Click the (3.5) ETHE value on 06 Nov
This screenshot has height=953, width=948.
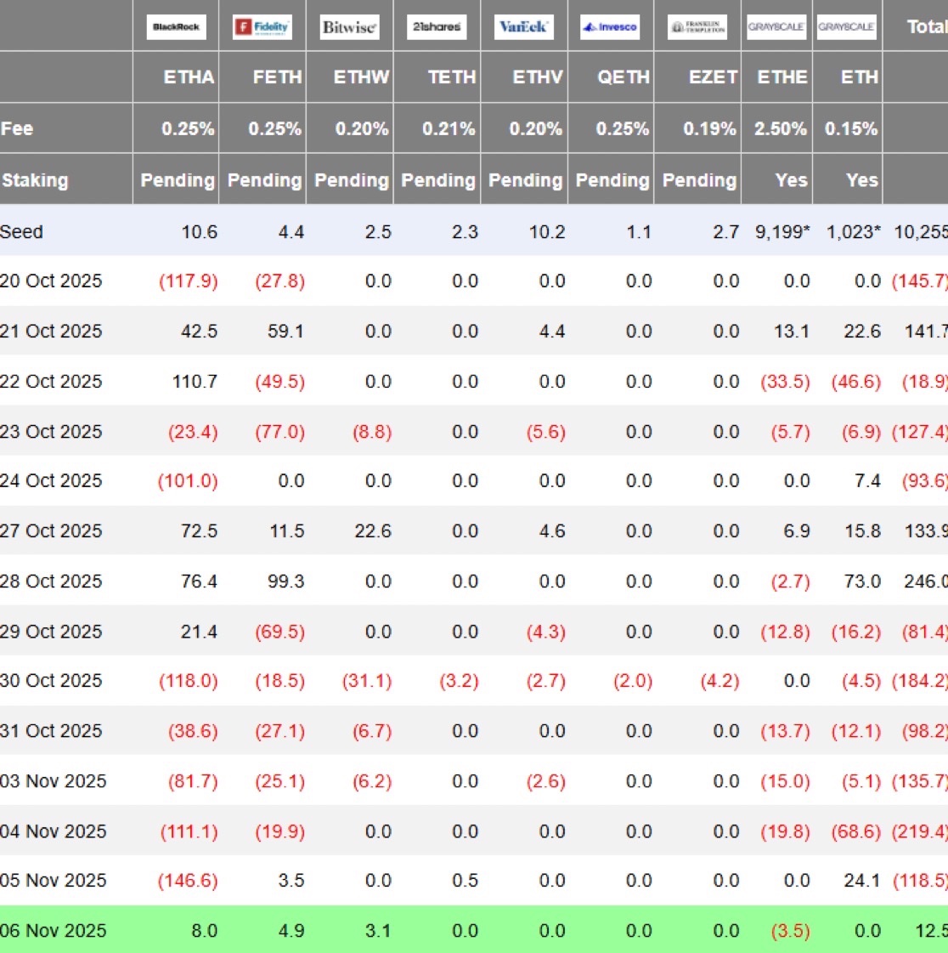tap(790, 932)
